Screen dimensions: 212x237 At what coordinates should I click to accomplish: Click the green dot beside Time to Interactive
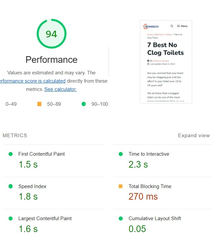pyautogui.click(x=121, y=154)
